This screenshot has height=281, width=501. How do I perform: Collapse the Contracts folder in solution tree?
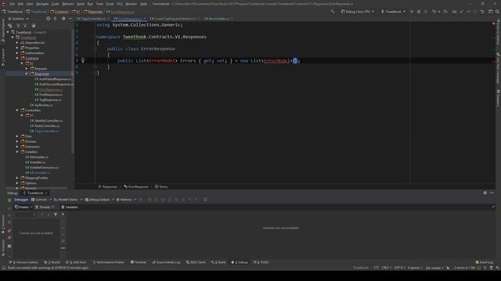17,59
